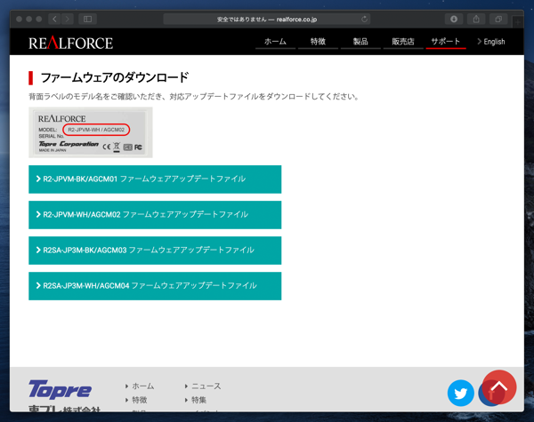Click the realforce.co.jp address bar
The image size is (534, 422).
click(x=267, y=20)
